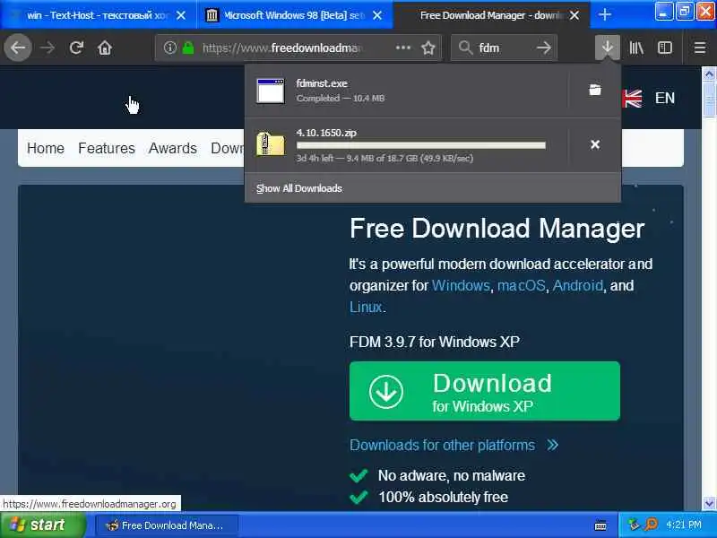The width and height of the screenshot is (717, 538).
Task: Click the green Download for Windows XP button
Action: (485, 391)
